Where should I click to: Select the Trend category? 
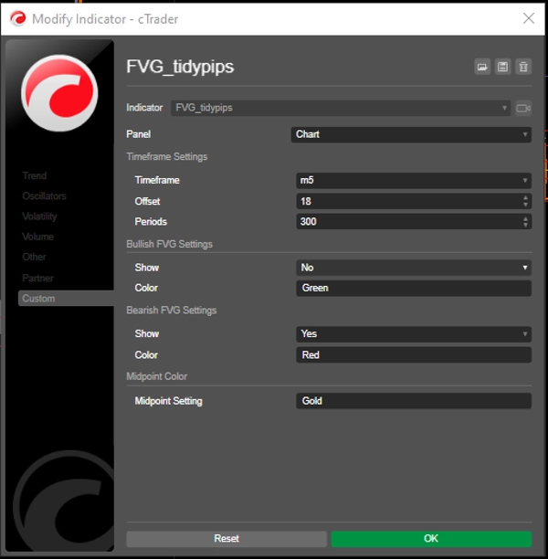(35, 175)
